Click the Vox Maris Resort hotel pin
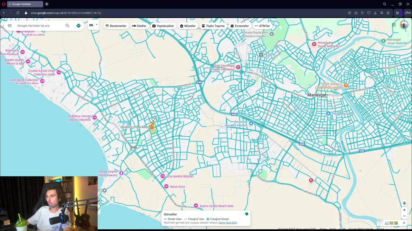Image resolution: width=412 pixels, height=231 pixels. [x=163, y=176]
